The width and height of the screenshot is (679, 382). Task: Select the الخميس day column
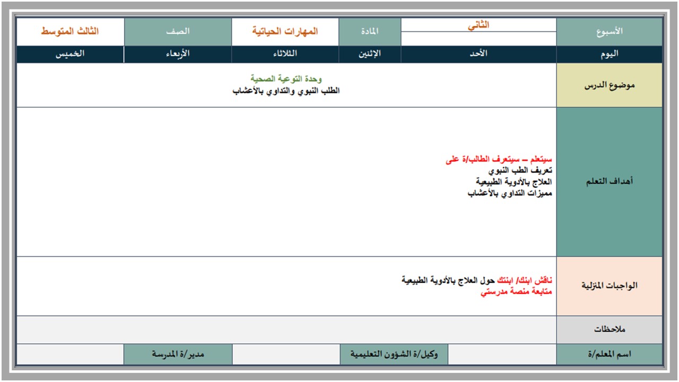click(71, 54)
